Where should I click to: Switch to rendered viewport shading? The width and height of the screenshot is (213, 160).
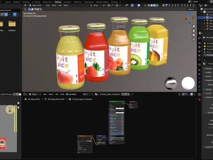[x=157, y=5]
